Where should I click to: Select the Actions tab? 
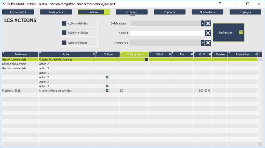(x=94, y=12)
